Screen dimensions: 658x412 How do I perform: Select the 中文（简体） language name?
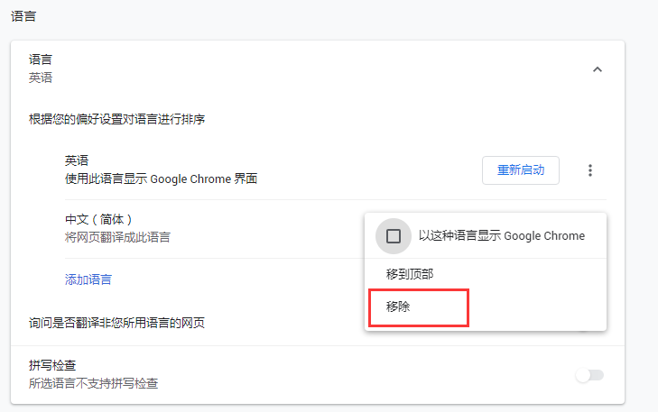100,219
